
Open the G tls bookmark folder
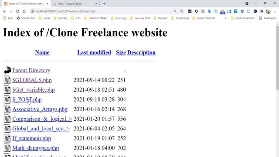tap(76, 18)
